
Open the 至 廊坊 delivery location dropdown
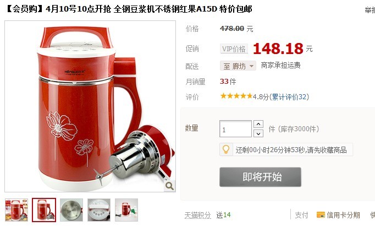tap(238, 66)
